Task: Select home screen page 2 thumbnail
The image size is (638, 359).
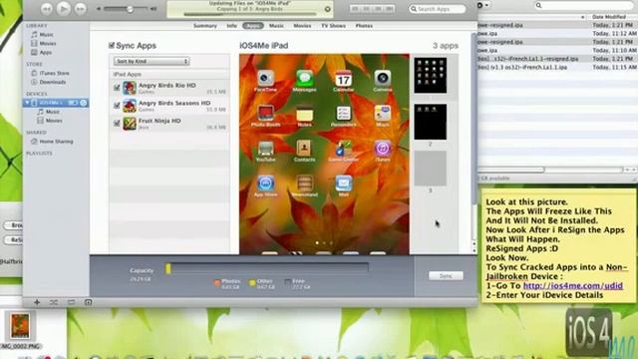Action: point(430,122)
